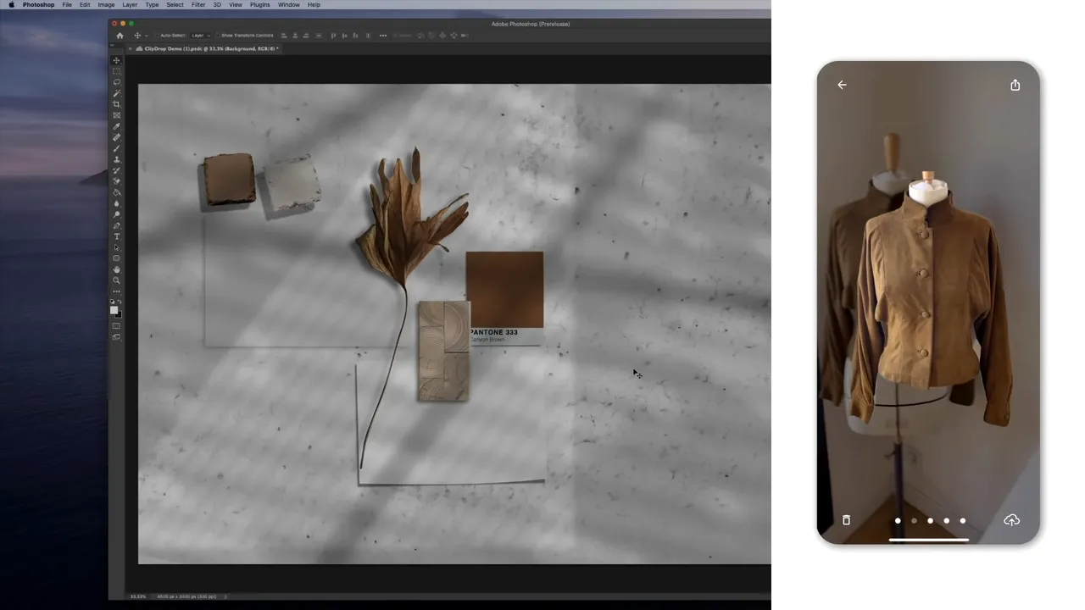Open the Window menu
Screen dimensions: 1085x610
point(289,5)
